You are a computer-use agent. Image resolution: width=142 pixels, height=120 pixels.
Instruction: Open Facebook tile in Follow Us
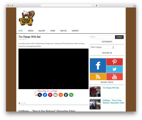(x=98, y=66)
